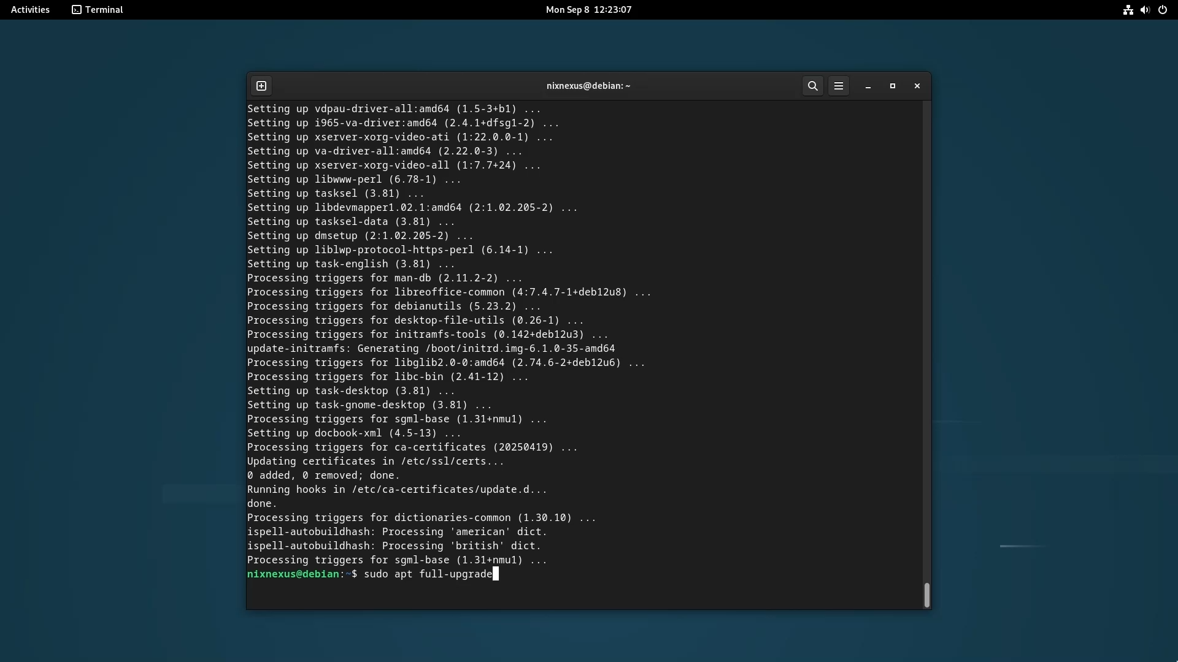Click the terminal cursor block

[x=496, y=574]
